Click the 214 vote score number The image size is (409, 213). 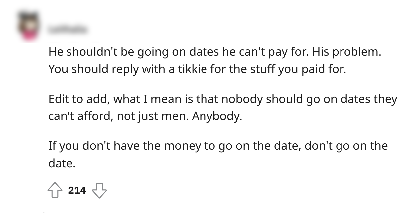[x=77, y=190]
